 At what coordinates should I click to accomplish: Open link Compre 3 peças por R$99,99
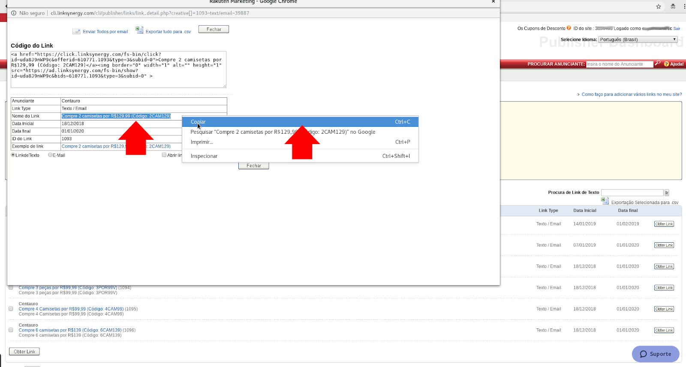[x=68, y=288]
